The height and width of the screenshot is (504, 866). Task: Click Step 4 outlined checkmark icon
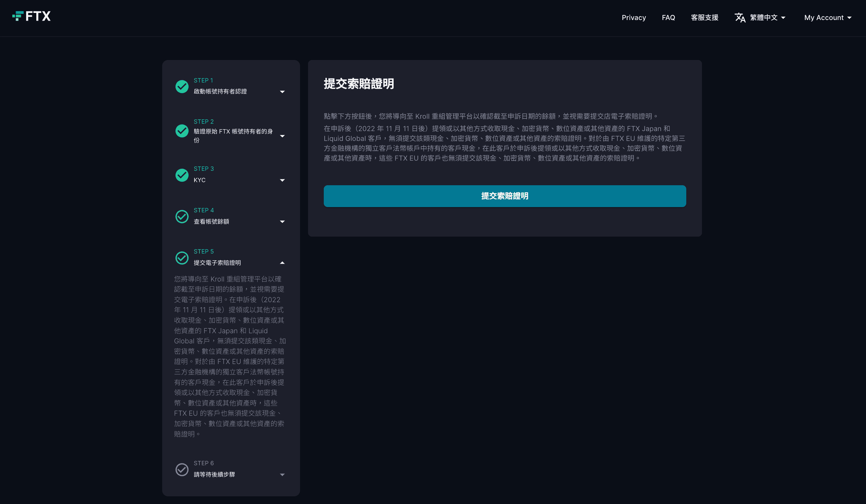click(x=182, y=217)
